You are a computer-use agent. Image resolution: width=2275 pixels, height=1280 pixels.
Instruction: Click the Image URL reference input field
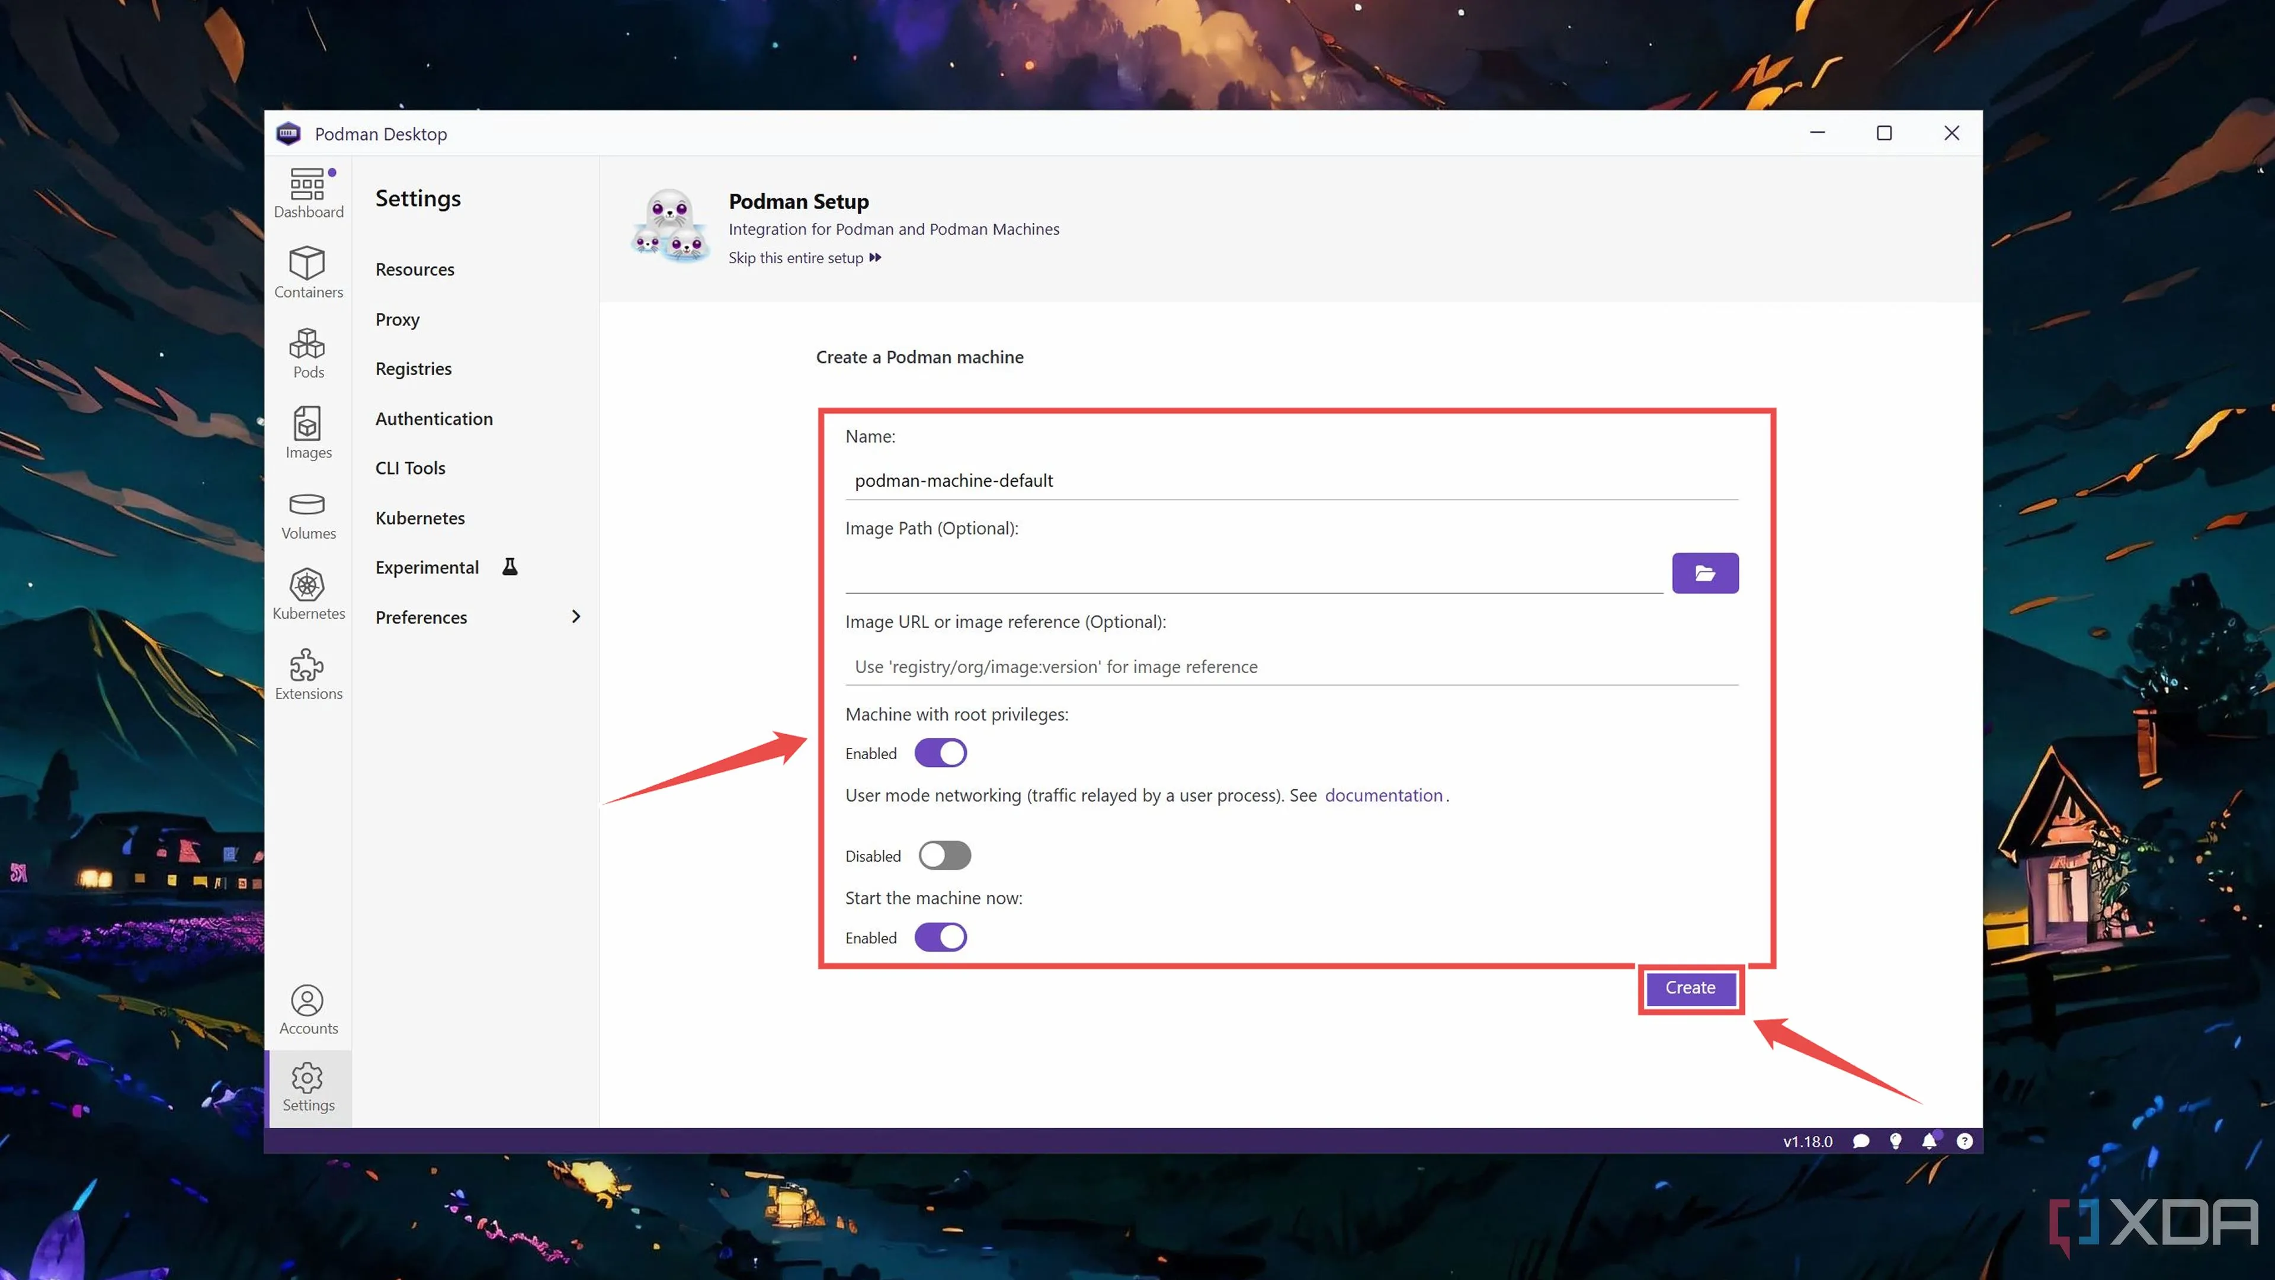click(x=1291, y=667)
